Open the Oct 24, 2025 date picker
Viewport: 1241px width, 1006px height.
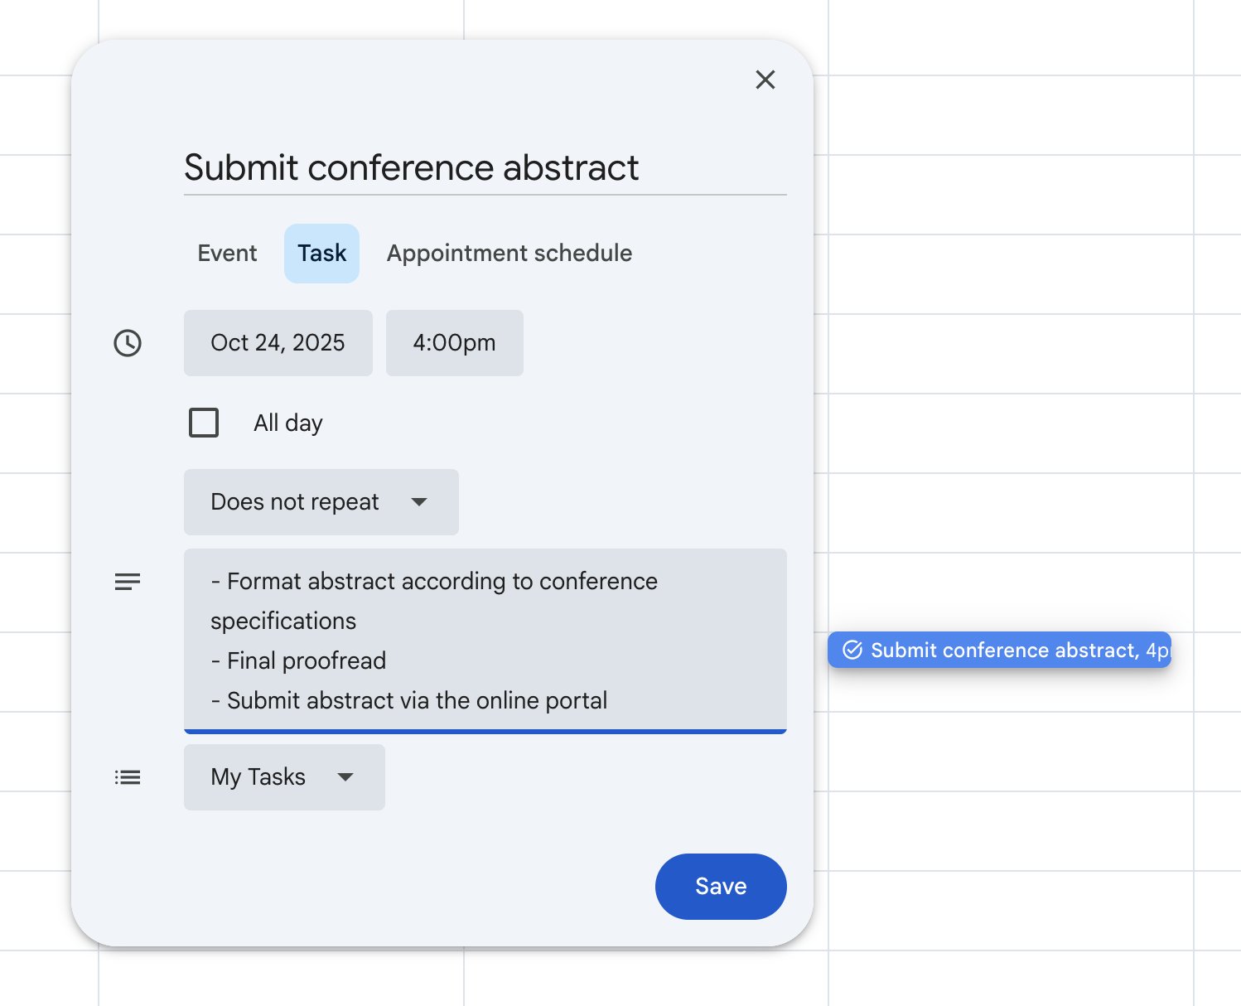(x=278, y=343)
